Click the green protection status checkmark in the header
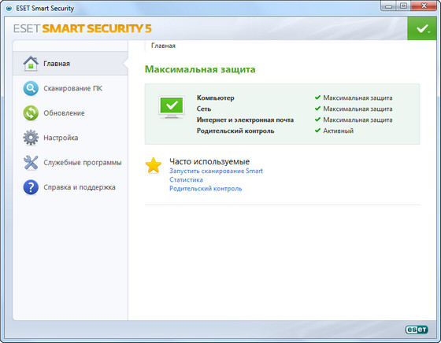The image size is (441, 343). tap(422, 28)
